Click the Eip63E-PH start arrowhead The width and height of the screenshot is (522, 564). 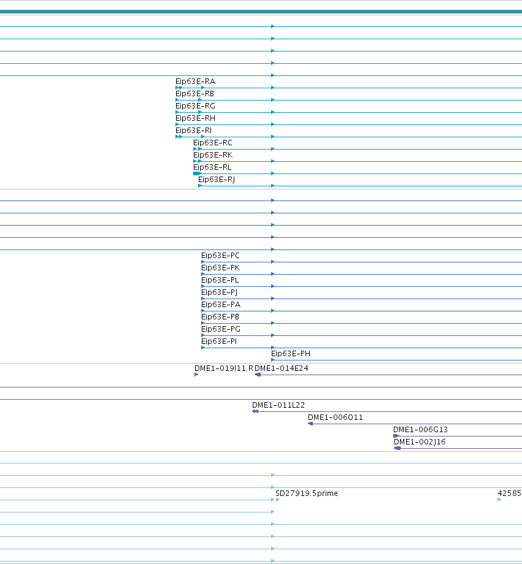[273, 360]
